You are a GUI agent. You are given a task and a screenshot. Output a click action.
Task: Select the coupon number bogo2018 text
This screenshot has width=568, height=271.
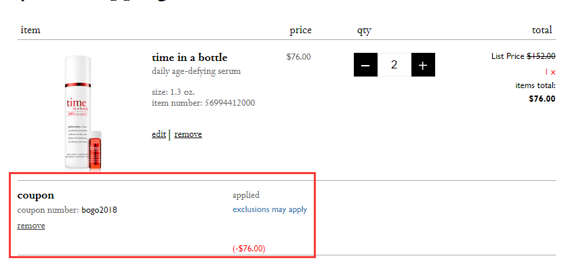tap(99, 210)
